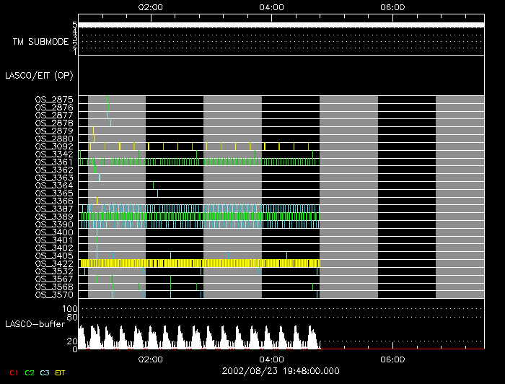505x384 pixels.
Task: Click the 100 tick on buffer axis
Action: pos(71,309)
